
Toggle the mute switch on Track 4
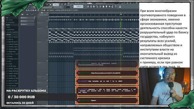47,61
